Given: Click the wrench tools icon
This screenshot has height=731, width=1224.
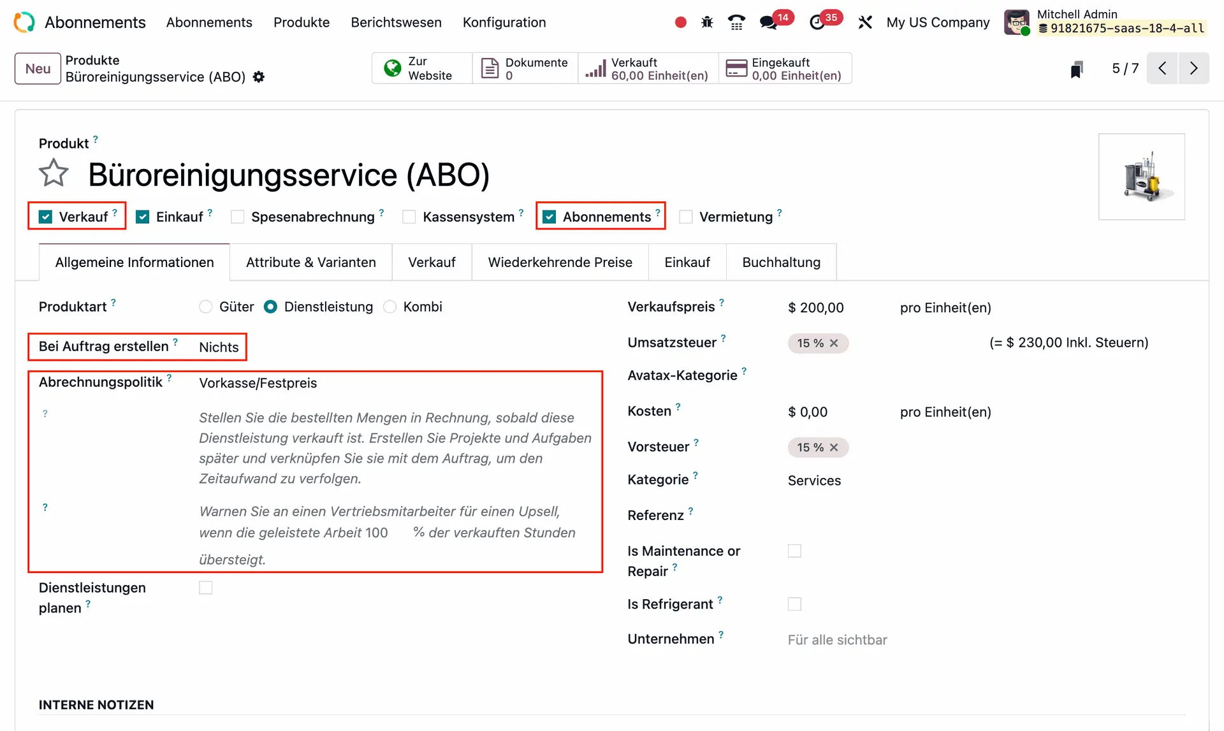Looking at the screenshot, I should [x=864, y=23].
